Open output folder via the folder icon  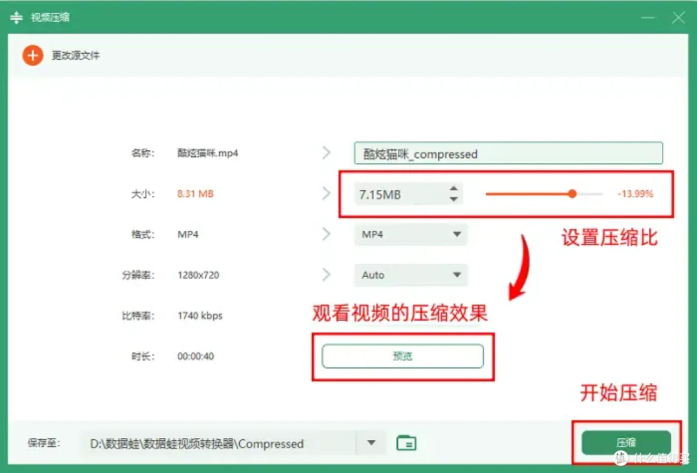[407, 443]
